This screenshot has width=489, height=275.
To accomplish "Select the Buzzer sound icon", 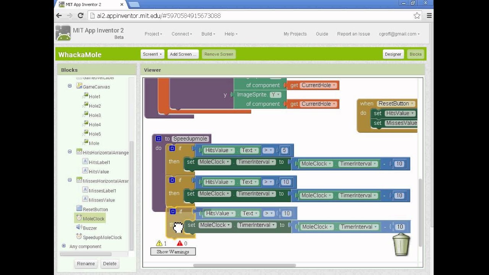I will (79, 227).
